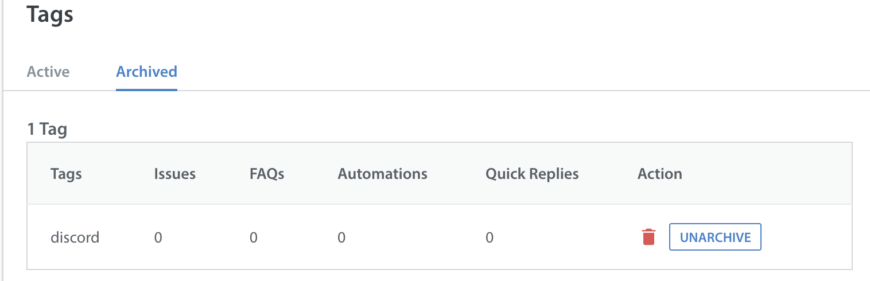The image size is (870, 281).
Task: Click the Tags column header
Action: (66, 174)
